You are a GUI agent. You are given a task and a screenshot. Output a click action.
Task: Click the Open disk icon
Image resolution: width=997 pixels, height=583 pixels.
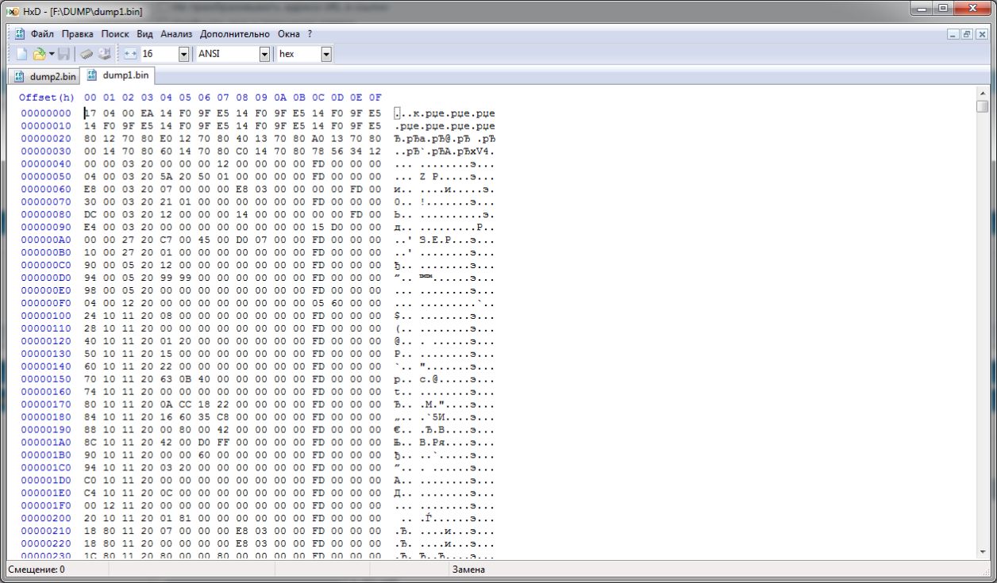coord(104,54)
